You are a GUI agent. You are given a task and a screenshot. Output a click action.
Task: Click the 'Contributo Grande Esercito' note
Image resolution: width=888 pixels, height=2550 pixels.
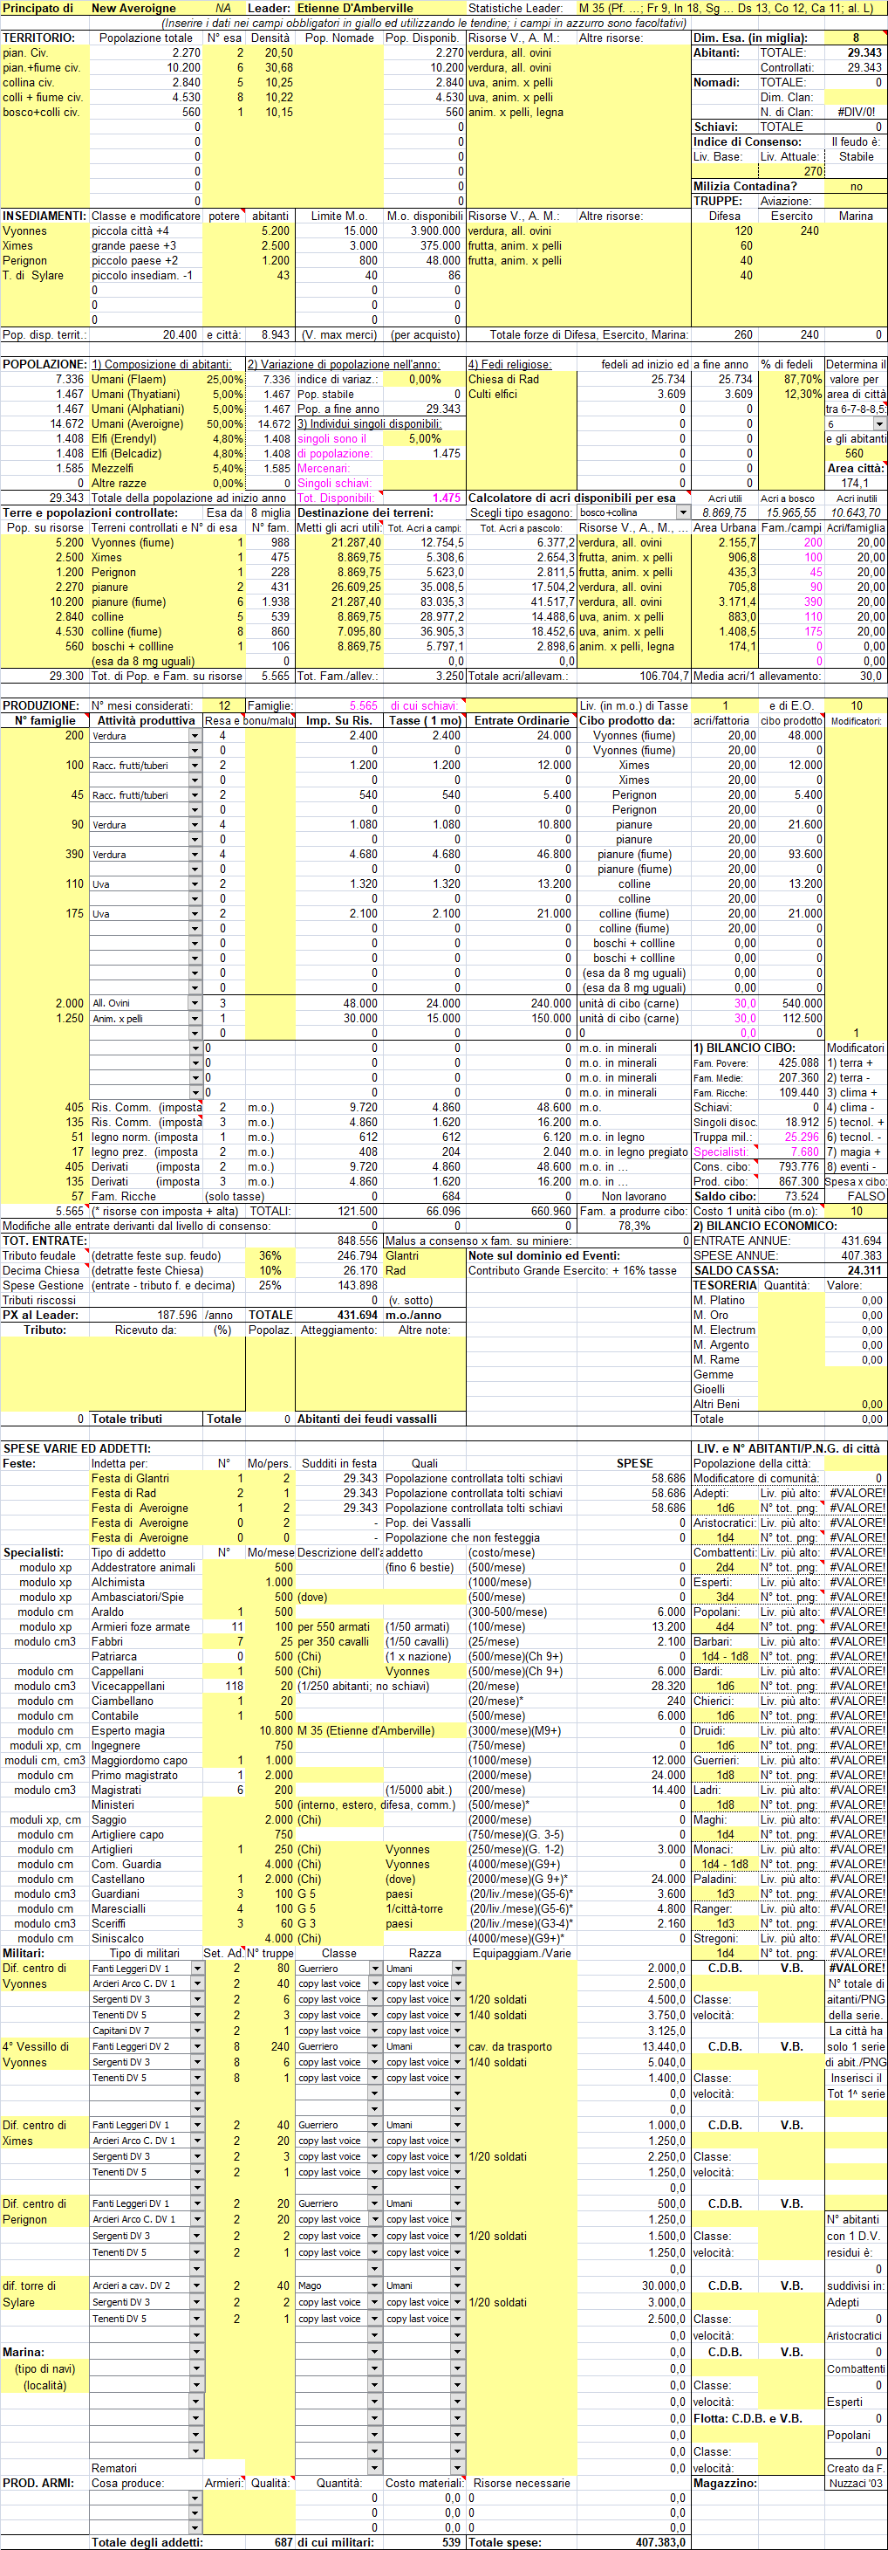tap(572, 1270)
